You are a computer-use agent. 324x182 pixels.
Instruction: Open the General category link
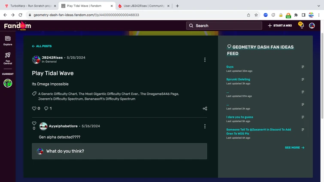tap(51, 61)
